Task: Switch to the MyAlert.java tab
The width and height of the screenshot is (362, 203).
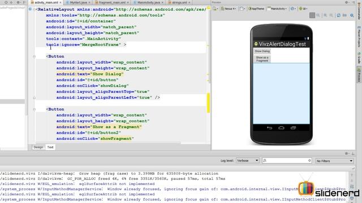Action: click(x=78, y=2)
